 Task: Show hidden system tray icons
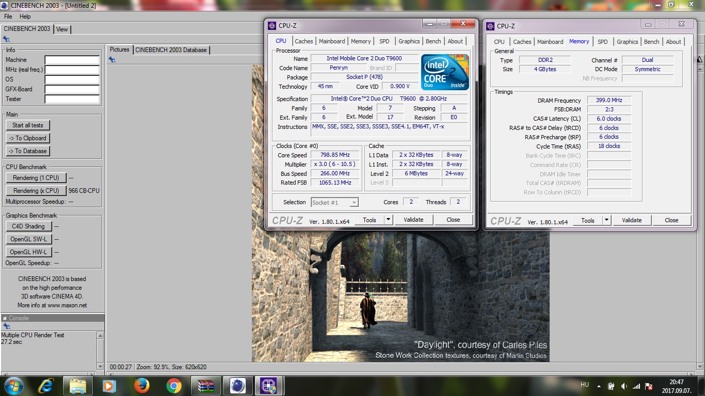(598, 386)
